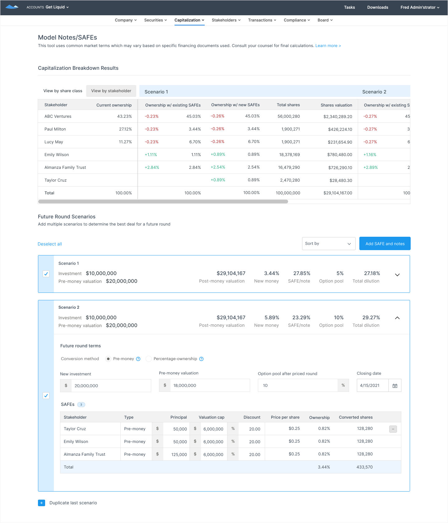Screen dimensions: 448x523
Task: Open the Capitalization menu
Action: pos(189,20)
